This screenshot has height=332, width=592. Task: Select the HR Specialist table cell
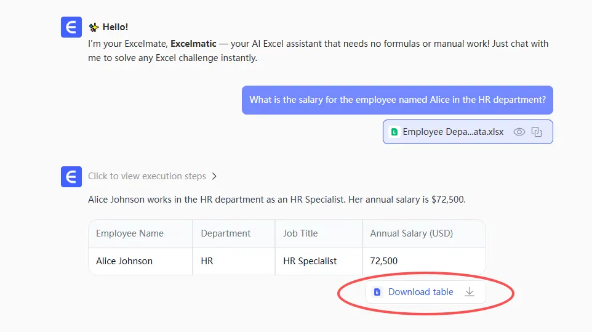coord(310,261)
